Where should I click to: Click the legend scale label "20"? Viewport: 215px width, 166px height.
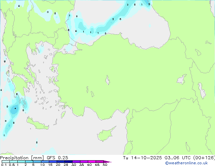pos(58,165)
